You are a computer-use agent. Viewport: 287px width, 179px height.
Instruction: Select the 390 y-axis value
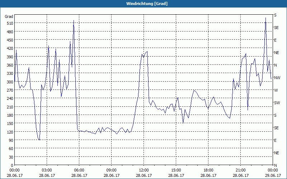pos(10,57)
